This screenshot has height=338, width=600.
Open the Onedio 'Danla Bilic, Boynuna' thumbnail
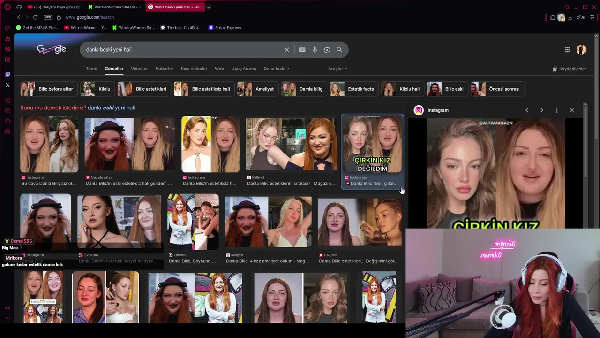[x=193, y=222]
